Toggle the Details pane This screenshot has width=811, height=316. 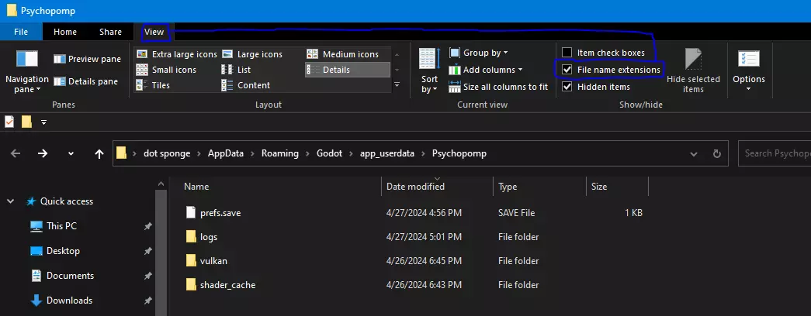(x=86, y=81)
